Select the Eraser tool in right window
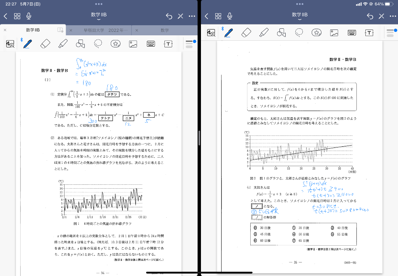Viewport: 398px width, 276px height. 246,33
